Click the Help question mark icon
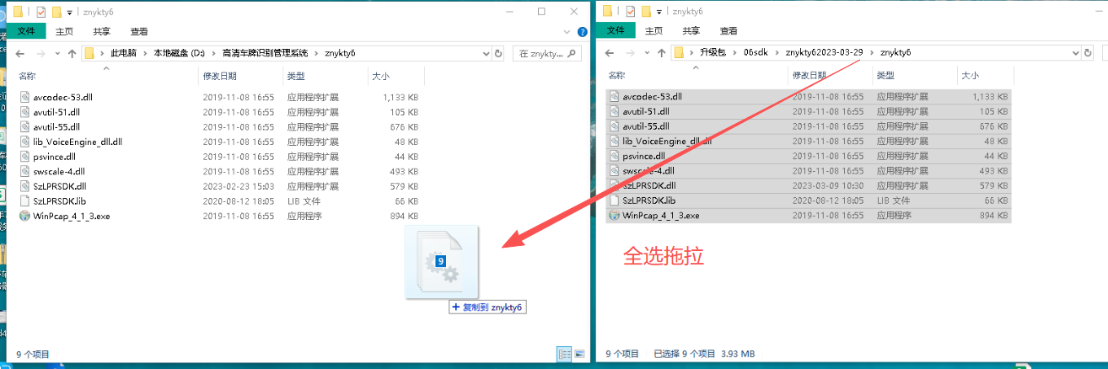The image size is (1108, 369). pos(581,31)
